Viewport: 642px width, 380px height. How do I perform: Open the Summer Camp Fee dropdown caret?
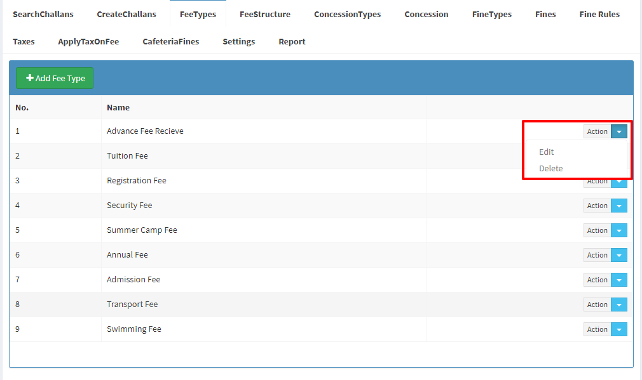pos(619,230)
